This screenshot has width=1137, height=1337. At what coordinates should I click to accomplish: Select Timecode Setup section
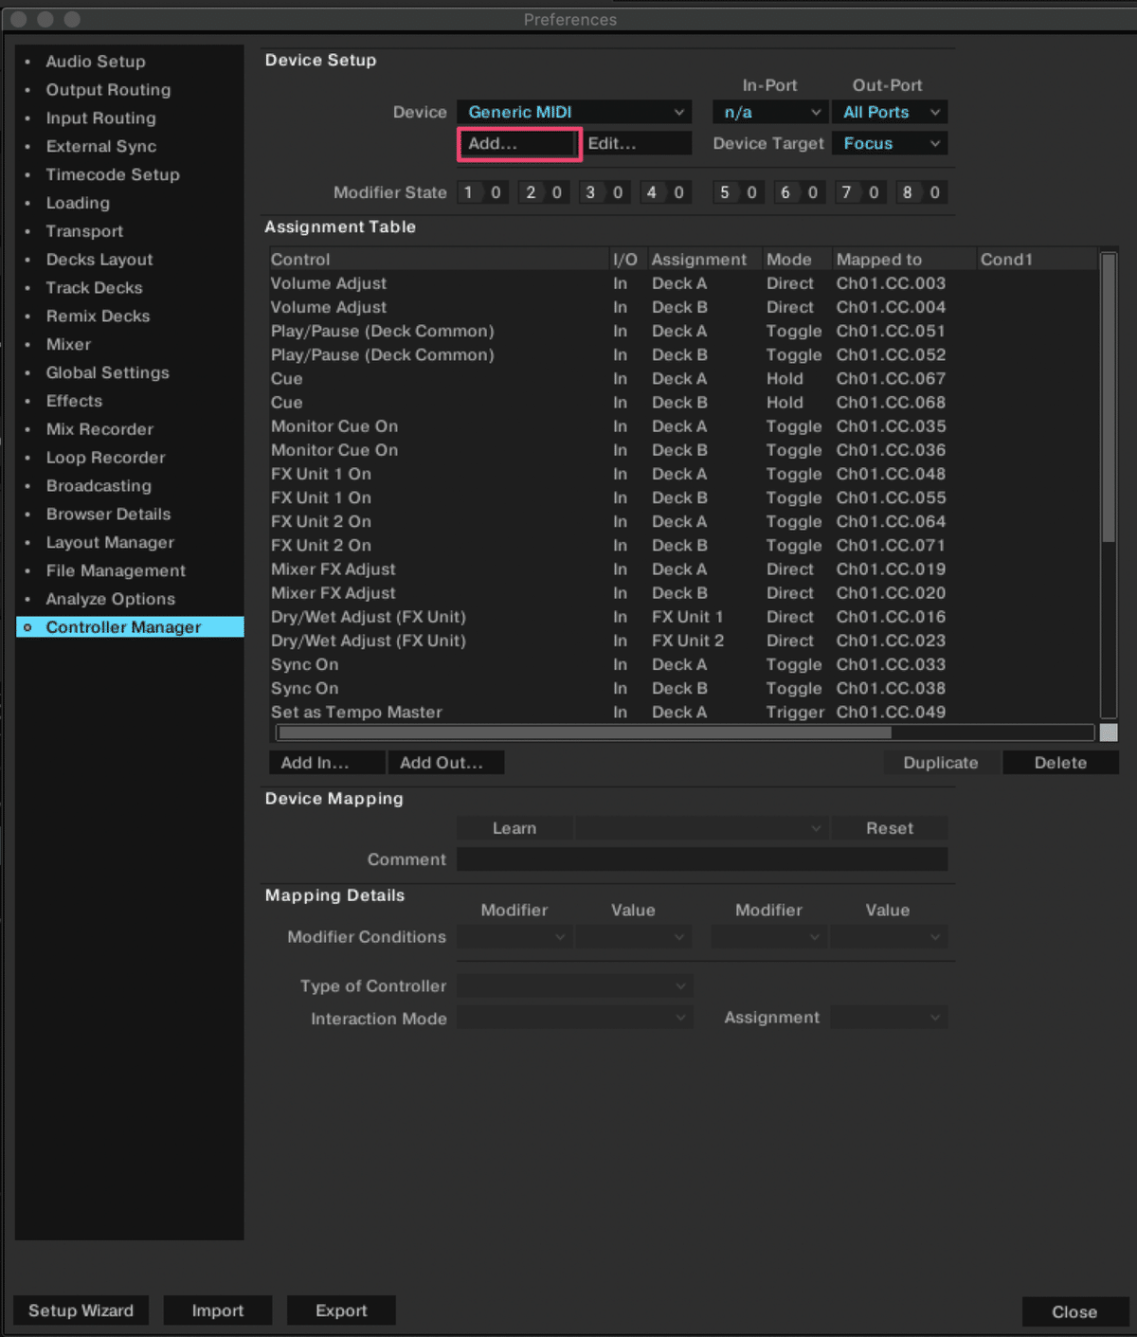113,175
